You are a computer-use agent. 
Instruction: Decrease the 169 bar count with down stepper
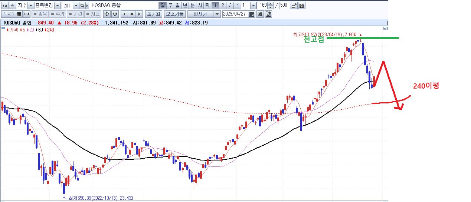coord(271,7)
